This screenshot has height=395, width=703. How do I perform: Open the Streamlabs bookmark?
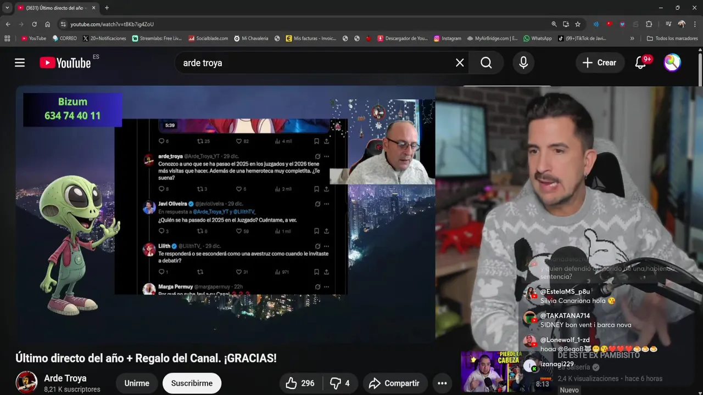tap(157, 38)
